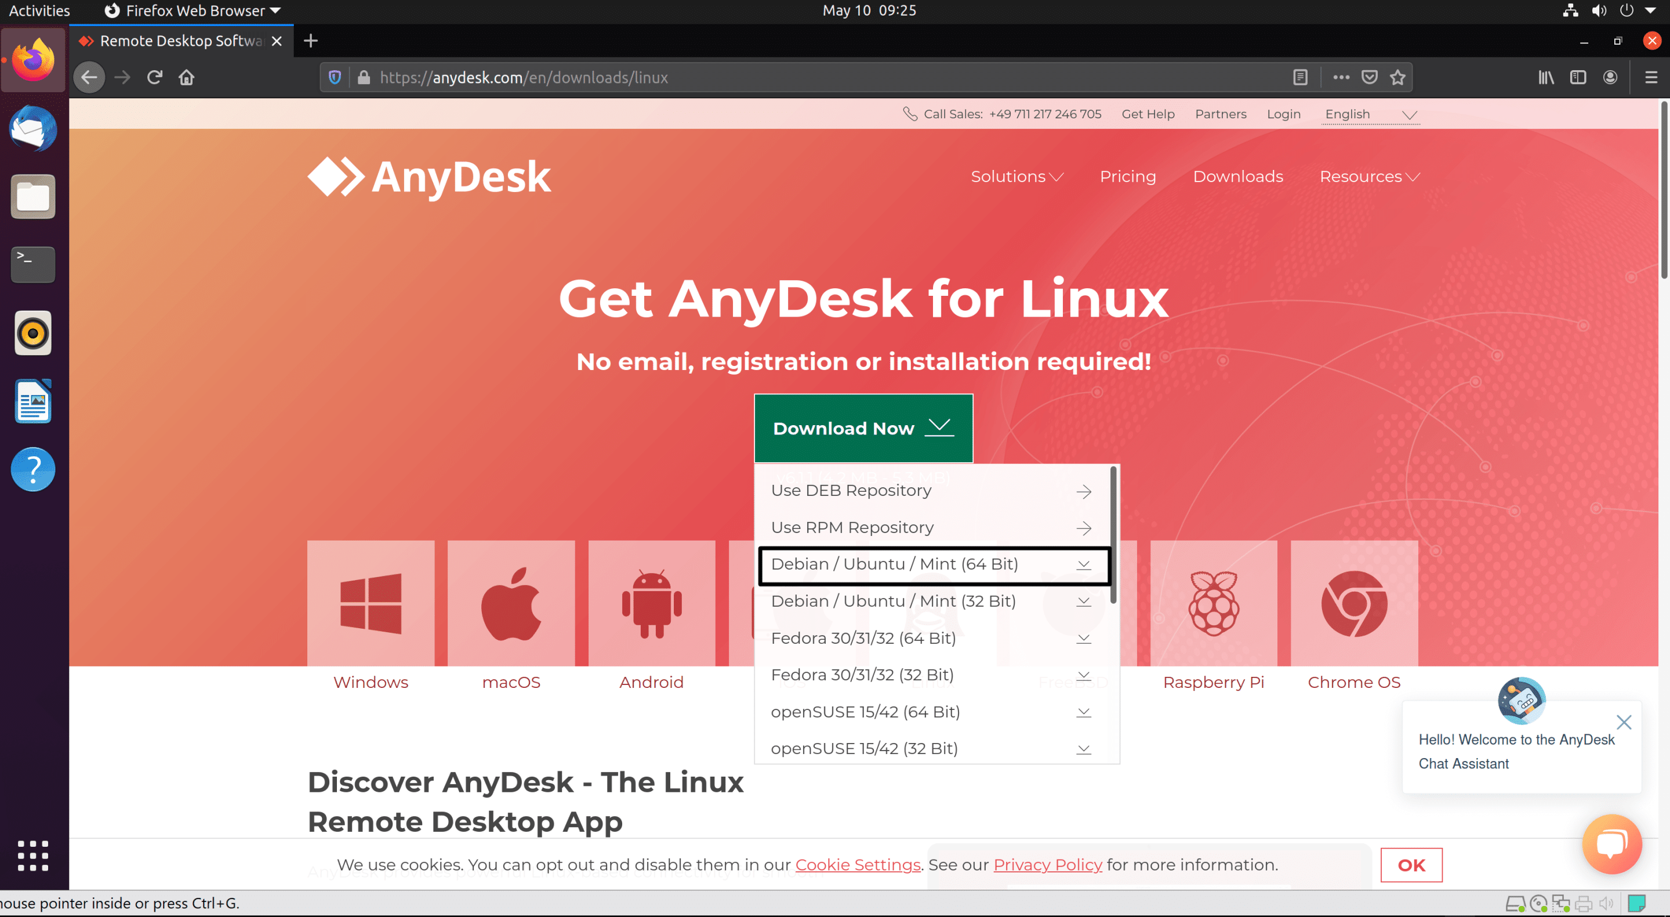The height and width of the screenshot is (917, 1670).
Task: Save page to Pocket icon
Action: (x=1369, y=77)
